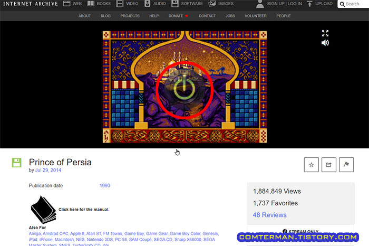Open the Upload link
This screenshot has width=369, height=246.
click(x=324, y=4)
